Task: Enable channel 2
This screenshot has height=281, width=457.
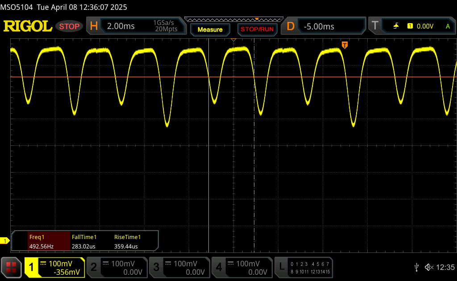Action: point(117,267)
